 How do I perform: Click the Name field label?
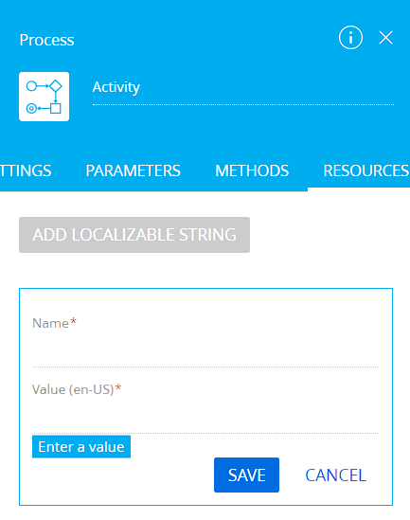[x=50, y=323]
